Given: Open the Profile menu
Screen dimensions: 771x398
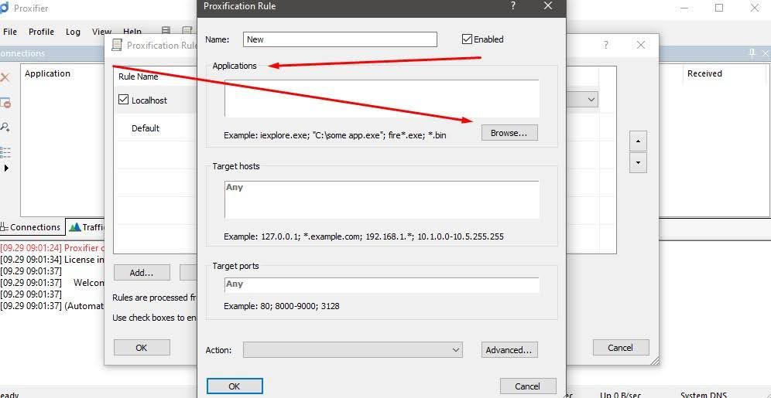Looking at the screenshot, I should (41, 32).
